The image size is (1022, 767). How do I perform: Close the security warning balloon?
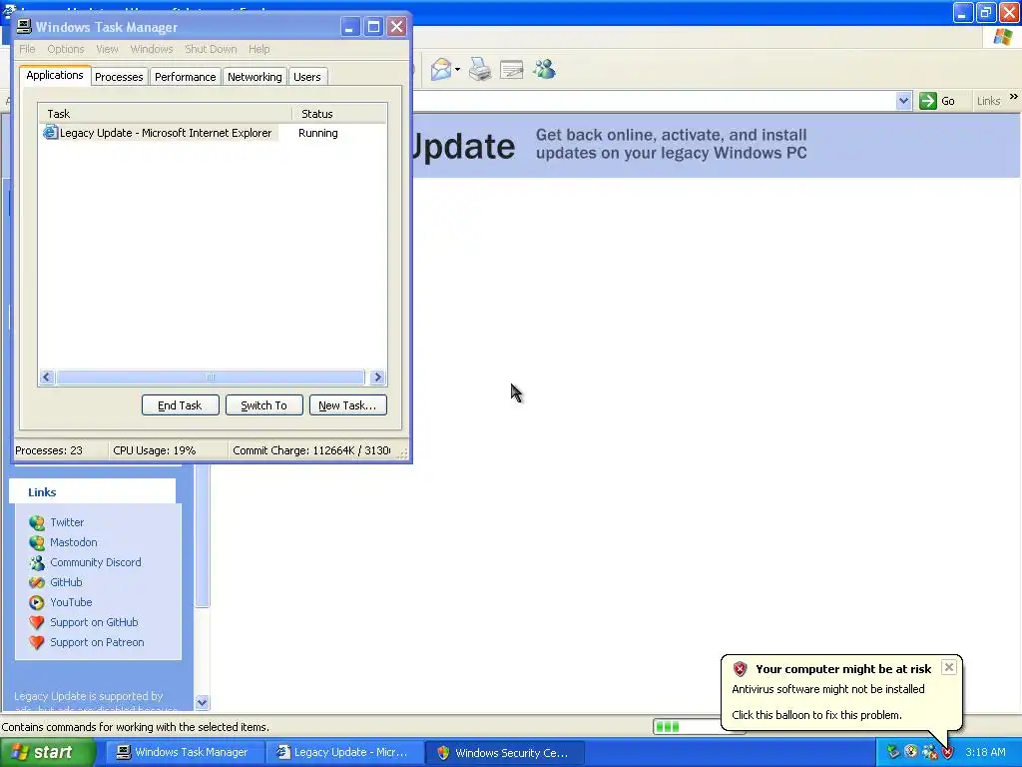[x=949, y=667]
